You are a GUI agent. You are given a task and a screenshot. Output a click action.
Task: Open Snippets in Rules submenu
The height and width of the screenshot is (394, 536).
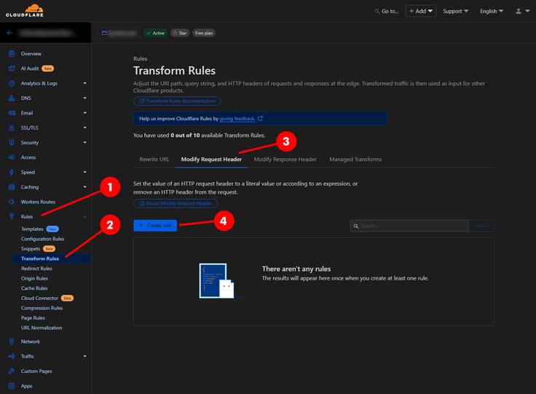point(31,249)
